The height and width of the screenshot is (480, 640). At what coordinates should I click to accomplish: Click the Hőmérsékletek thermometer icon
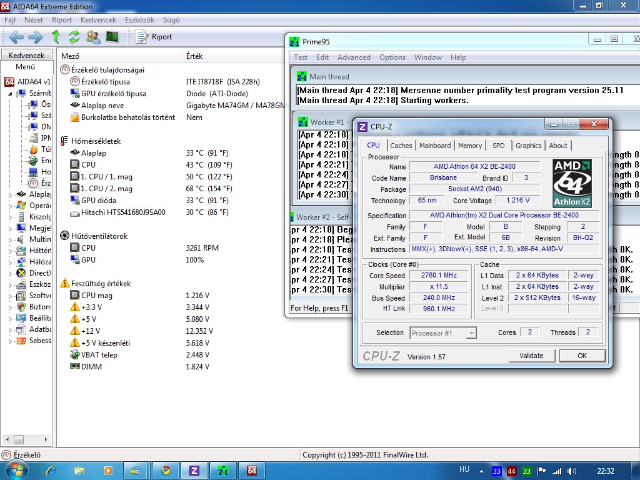coord(64,141)
